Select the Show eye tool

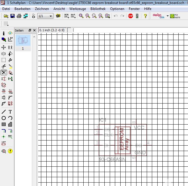pos(10,33)
